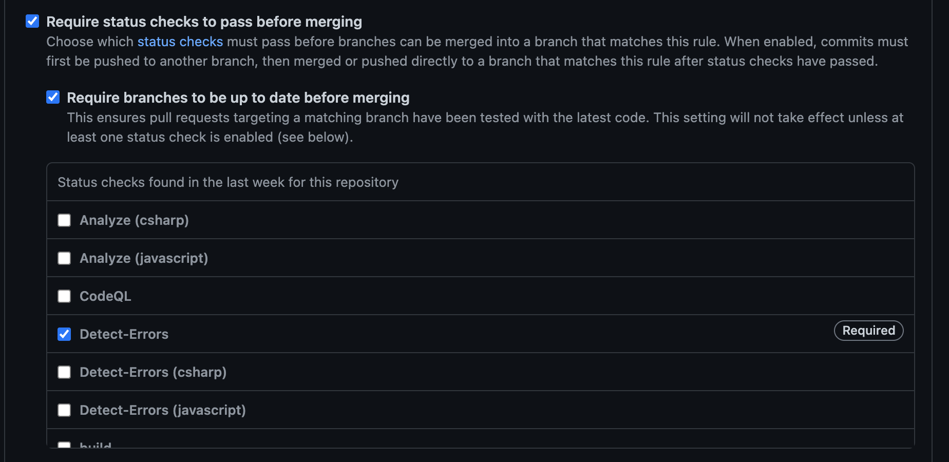The height and width of the screenshot is (462, 949).
Task: Click the Required badge on Detect-Errors
Action: [868, 331]
